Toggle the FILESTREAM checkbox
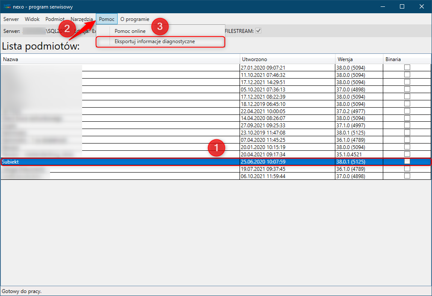Screen dimensions: 432x296 coord(258,31)
